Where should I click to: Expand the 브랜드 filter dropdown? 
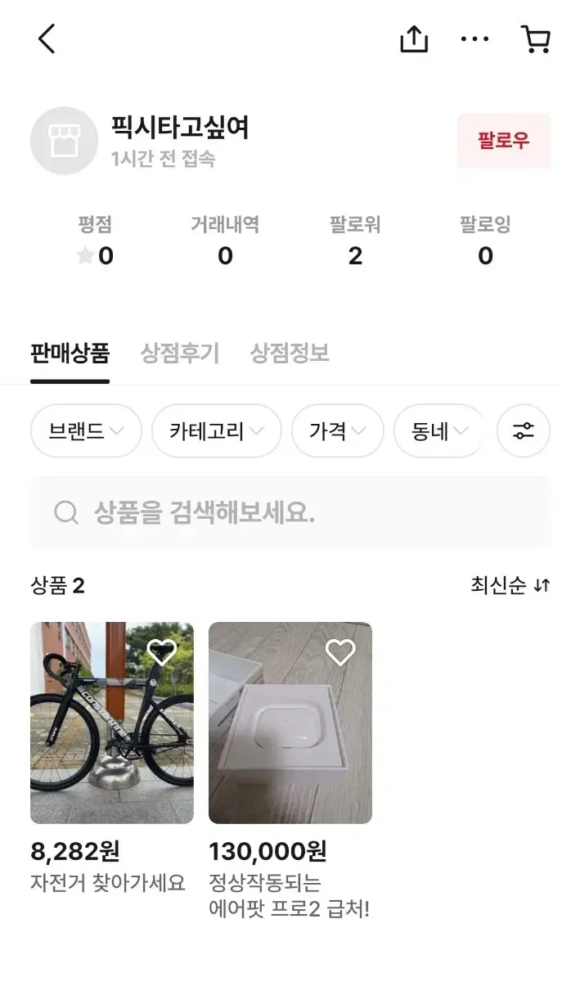86,431
